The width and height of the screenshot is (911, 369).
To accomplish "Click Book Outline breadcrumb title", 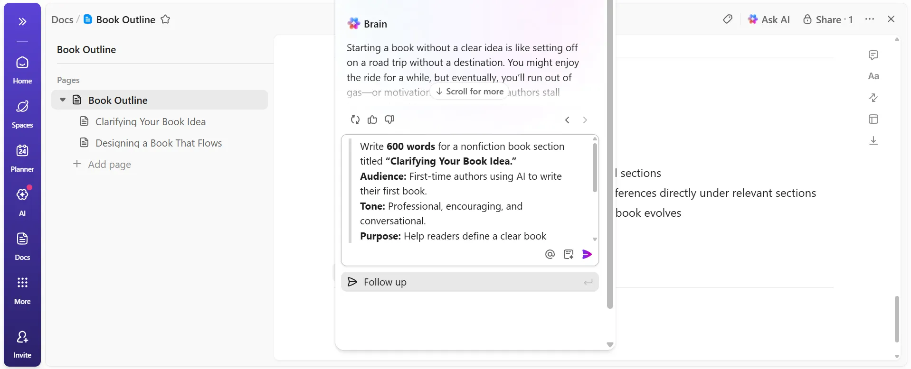I will (125, 19).
